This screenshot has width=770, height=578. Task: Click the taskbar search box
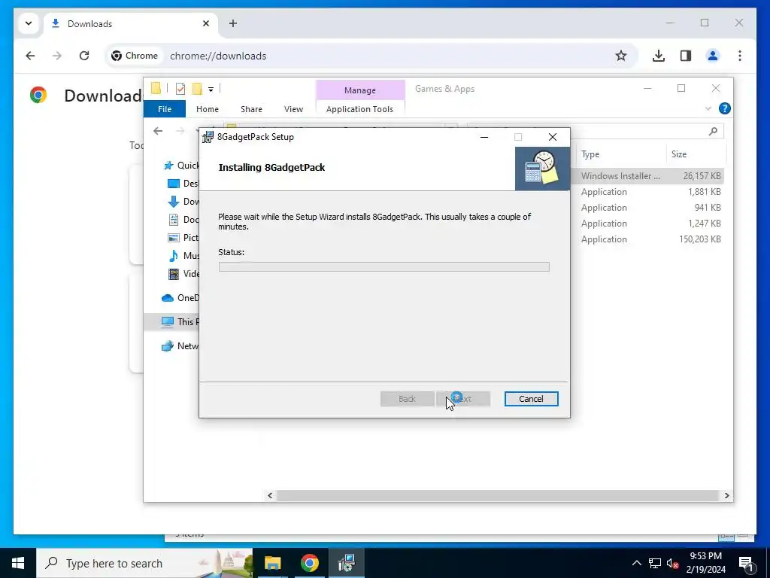(x=144, y=563)
